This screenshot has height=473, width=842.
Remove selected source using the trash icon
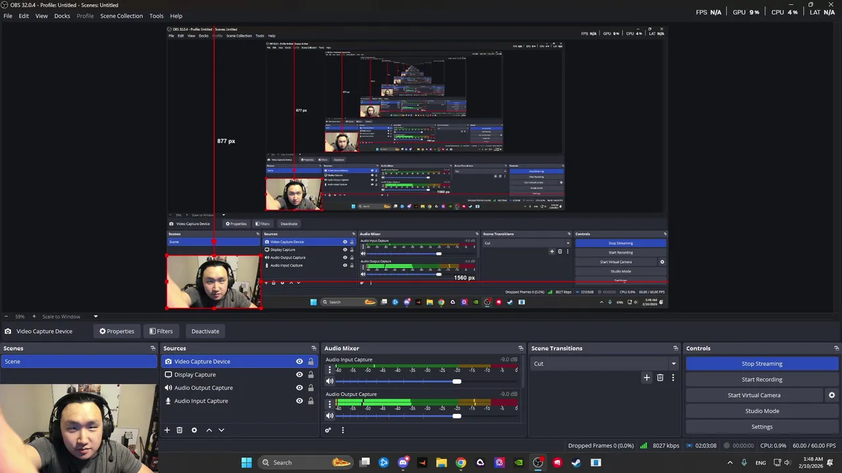(x=179, y=430)
